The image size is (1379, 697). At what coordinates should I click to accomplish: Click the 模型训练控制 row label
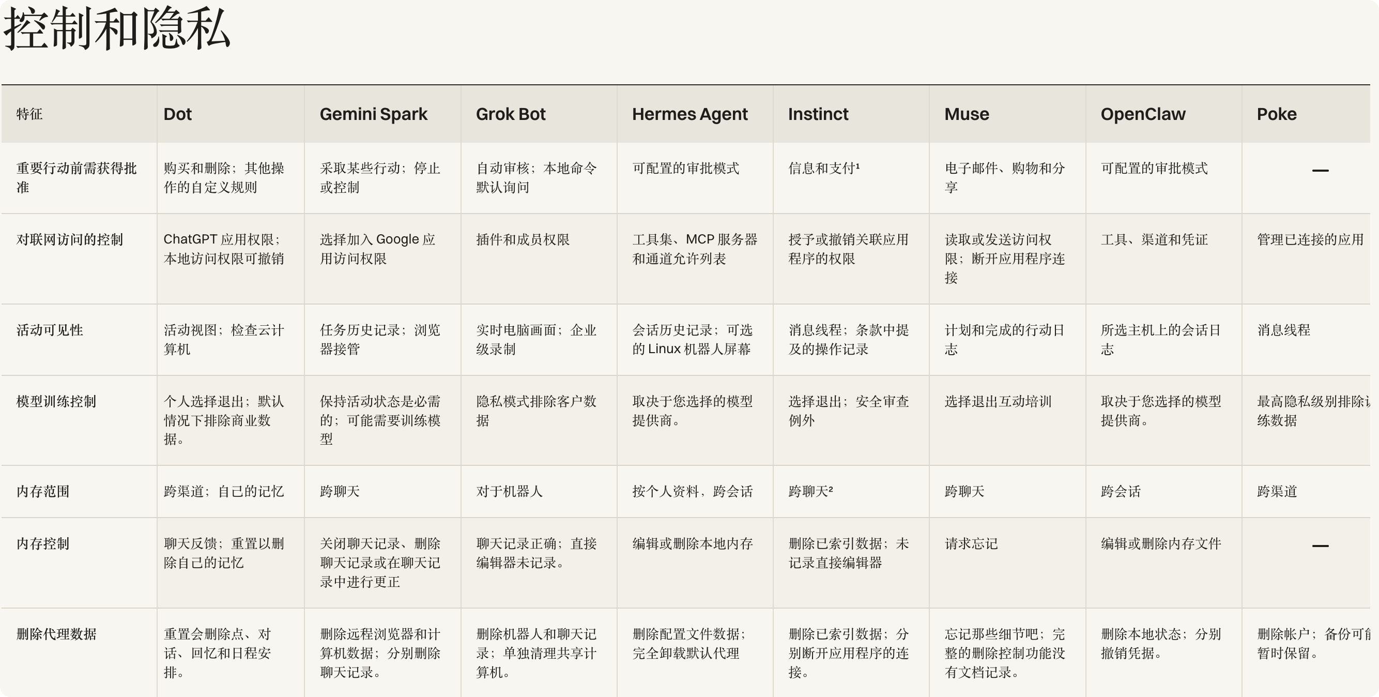(x=56, y=401)
